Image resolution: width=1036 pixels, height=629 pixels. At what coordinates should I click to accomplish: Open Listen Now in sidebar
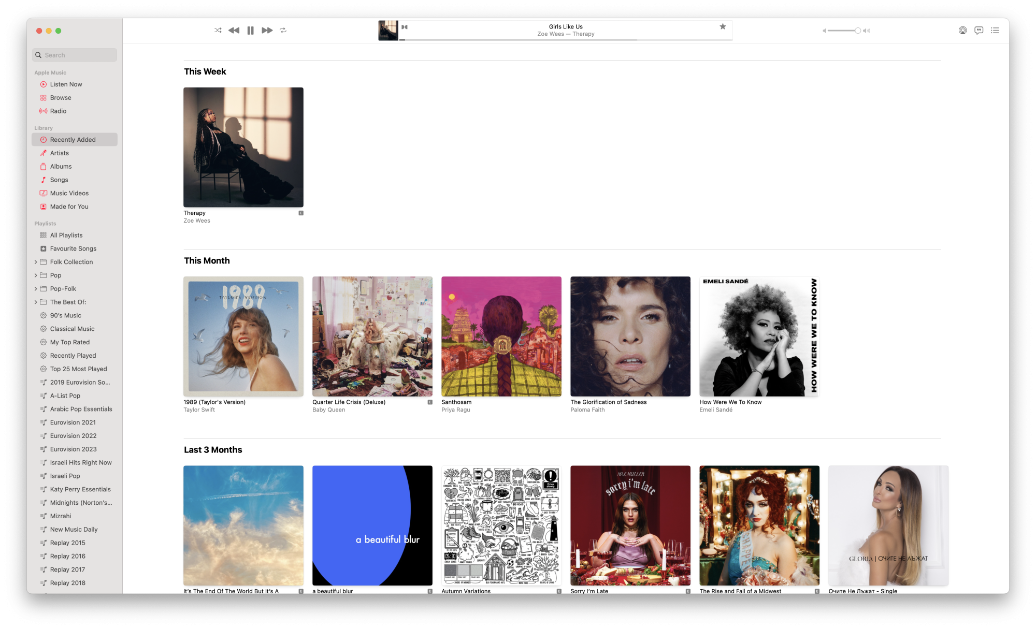click(66, 84)
